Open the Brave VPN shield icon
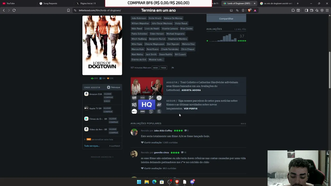Viewport: 331px width, 186px height. [x=322, y=10]
